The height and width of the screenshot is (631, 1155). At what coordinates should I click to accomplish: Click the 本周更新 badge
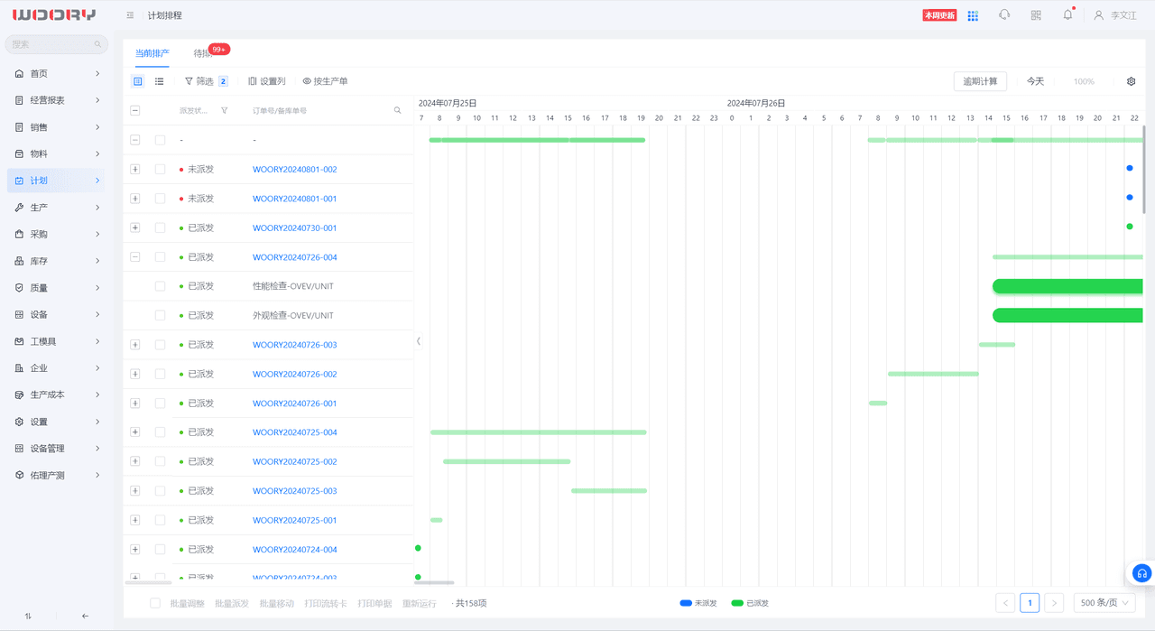(x=939, y=15)
